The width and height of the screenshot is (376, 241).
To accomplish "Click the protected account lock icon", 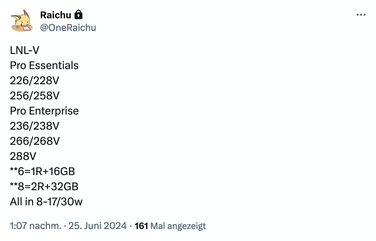I will 79,15.
